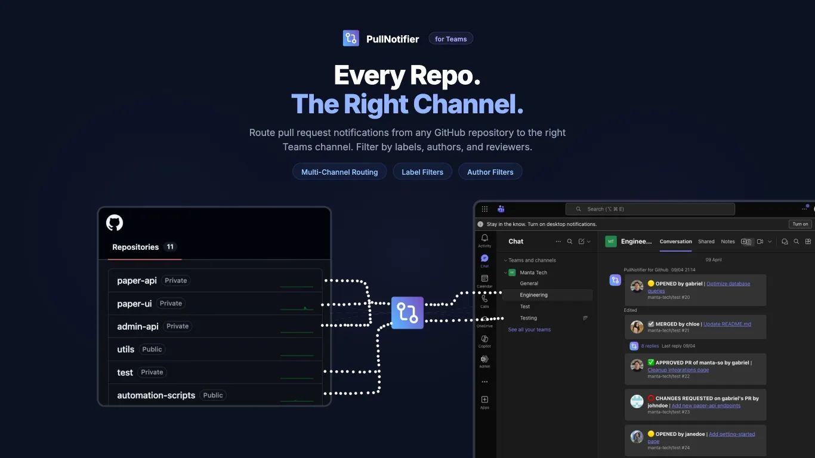Image resolution: width=815 pixels, height=458 pixels.
Task: Switch to the Notes tab
Action: pyautogui.click(x=728, y=242)
